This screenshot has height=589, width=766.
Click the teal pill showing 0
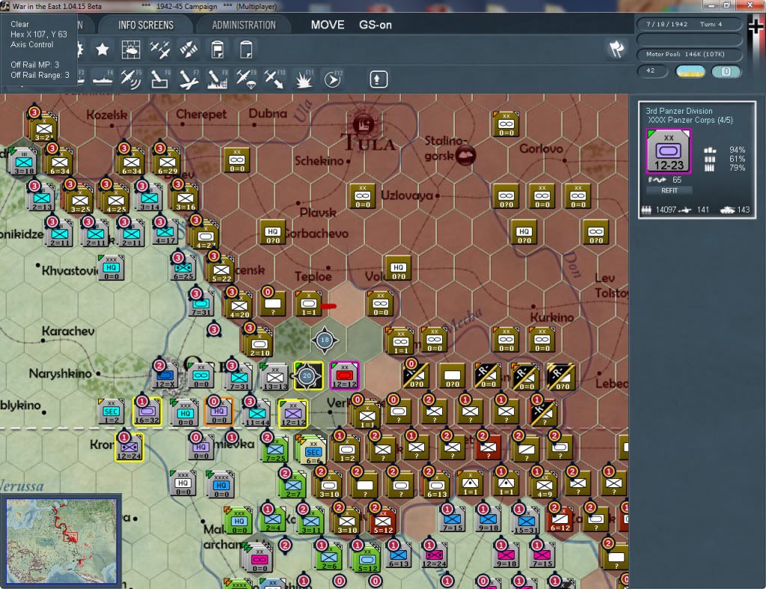pos(726,71)
